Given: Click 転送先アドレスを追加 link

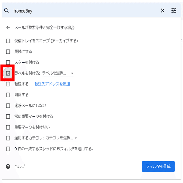Looking at the screenshot, I should pos(52,84).
